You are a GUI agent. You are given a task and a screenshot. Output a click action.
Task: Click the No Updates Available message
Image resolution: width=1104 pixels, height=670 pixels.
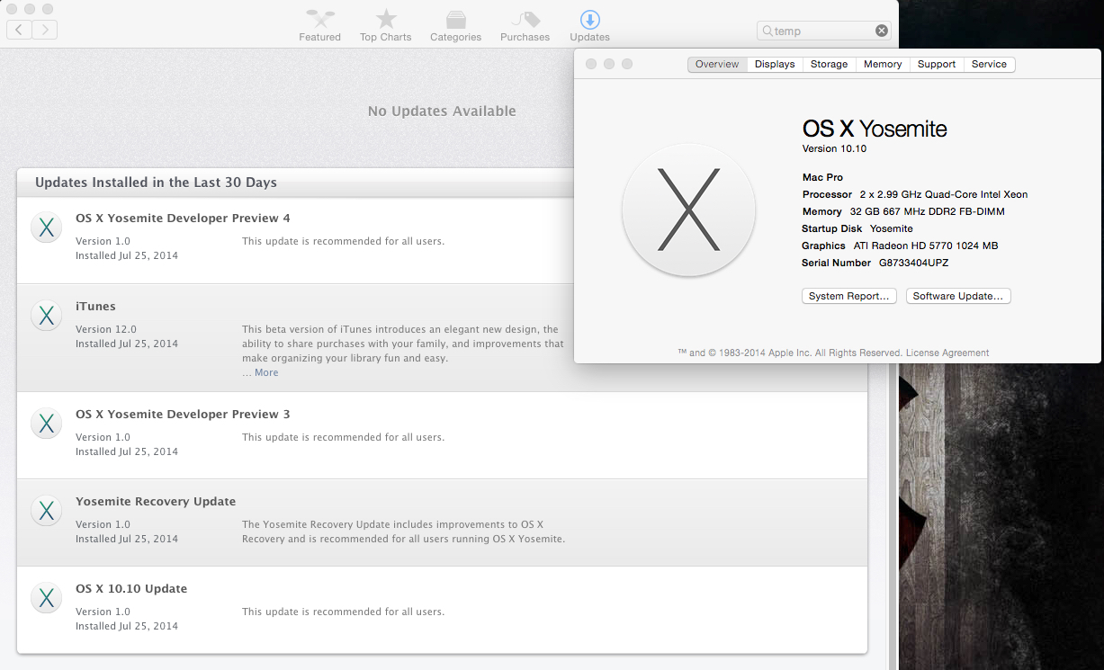point(442,111)
